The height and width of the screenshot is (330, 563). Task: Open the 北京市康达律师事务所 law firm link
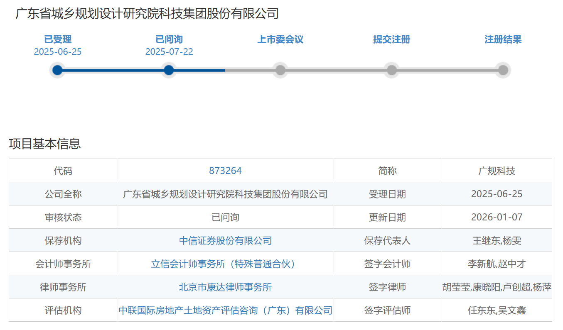[225, 287]
